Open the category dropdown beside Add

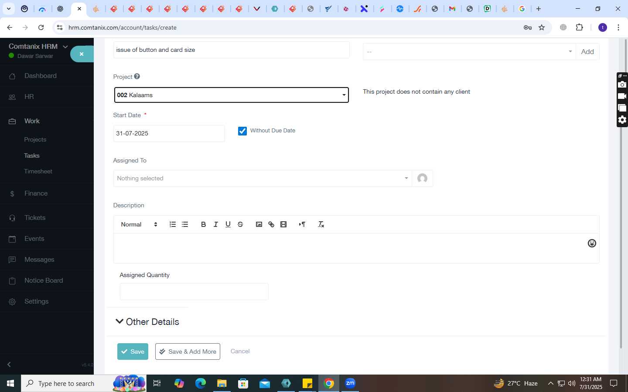(469, 52)
